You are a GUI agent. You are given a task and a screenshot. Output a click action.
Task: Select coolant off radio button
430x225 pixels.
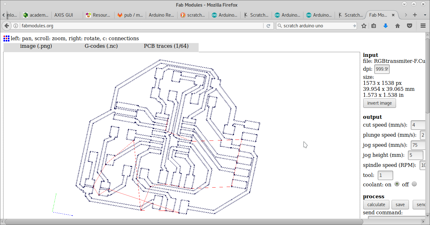(414, 184)
